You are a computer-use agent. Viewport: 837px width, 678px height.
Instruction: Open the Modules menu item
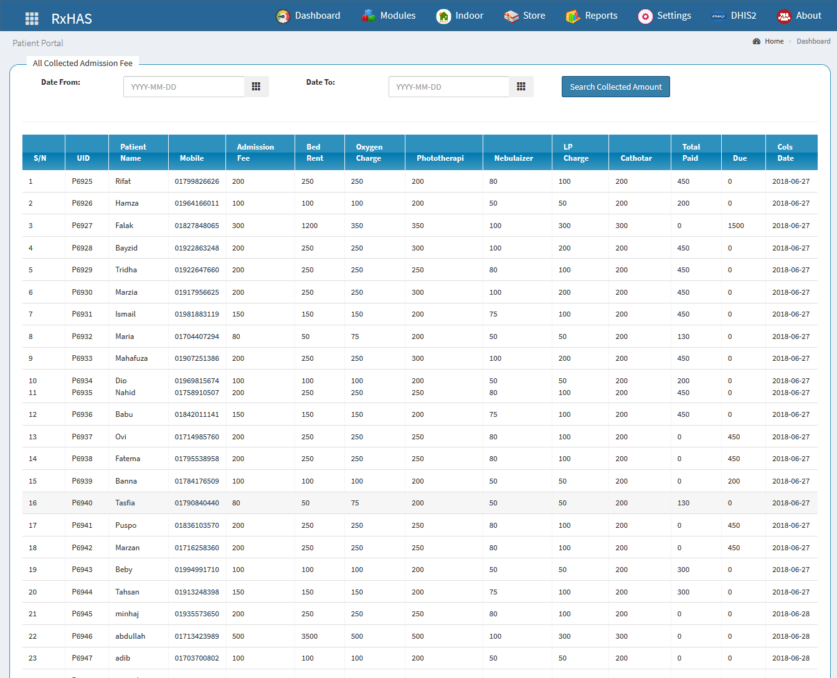[397, 16]
